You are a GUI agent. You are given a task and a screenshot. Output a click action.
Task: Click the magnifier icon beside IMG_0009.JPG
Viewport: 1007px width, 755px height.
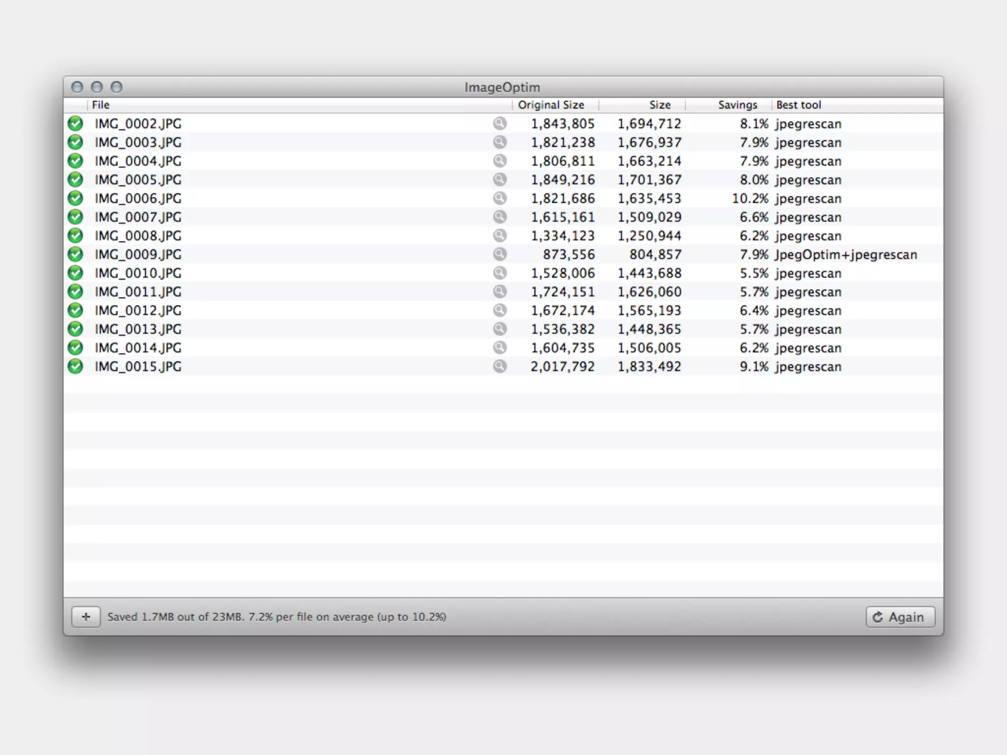click(x=500, y=254)
